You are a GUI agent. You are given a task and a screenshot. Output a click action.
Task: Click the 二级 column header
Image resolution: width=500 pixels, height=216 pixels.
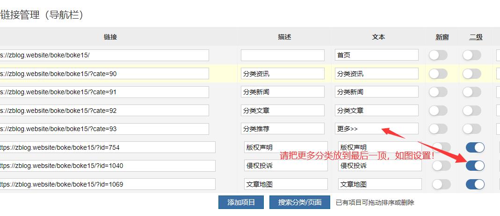(476, 37)
